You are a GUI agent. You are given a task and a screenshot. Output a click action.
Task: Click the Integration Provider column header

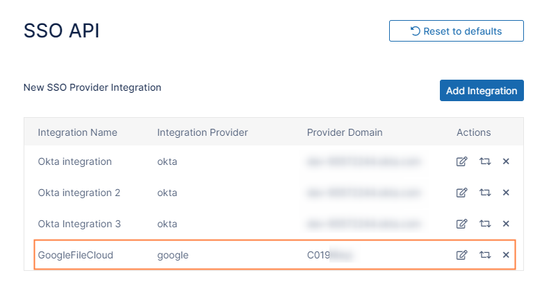(x=202, y=132)
